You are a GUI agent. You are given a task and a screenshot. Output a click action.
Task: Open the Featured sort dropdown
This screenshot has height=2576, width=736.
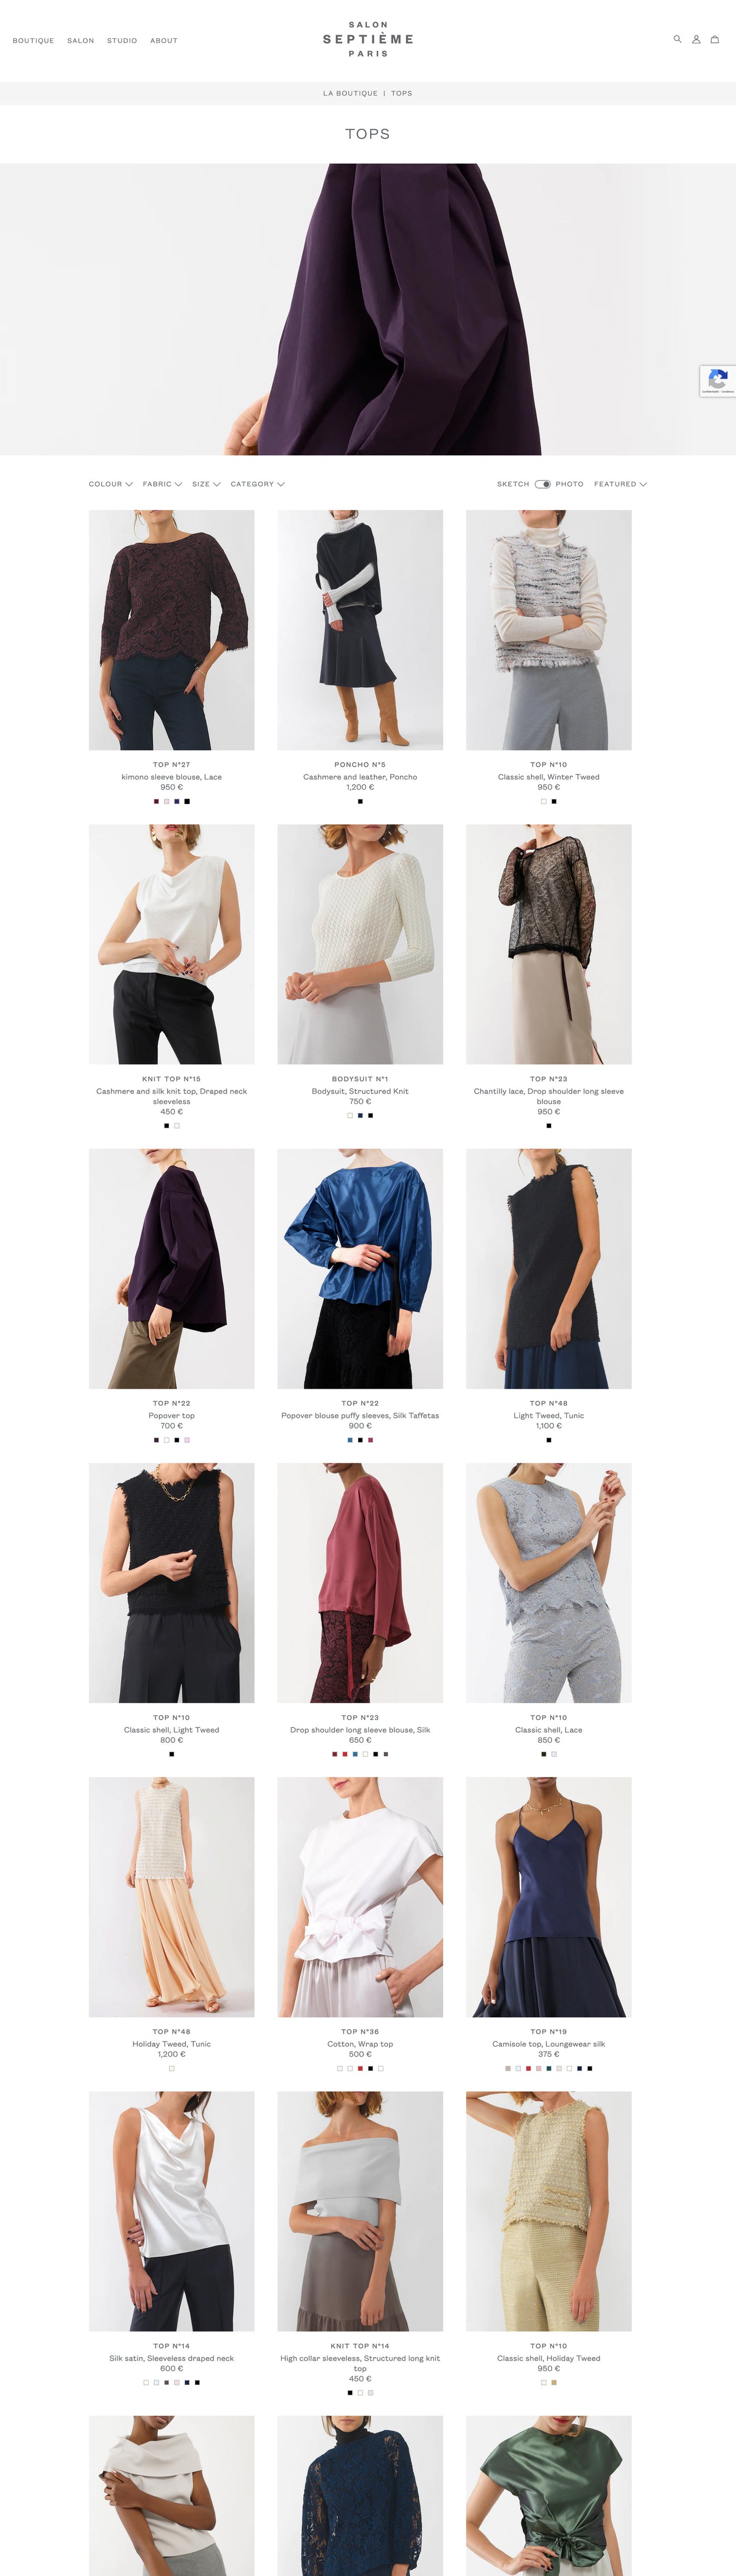click(620, 484)
